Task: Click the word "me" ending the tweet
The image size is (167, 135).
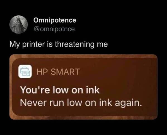Action: pos(102,45)
